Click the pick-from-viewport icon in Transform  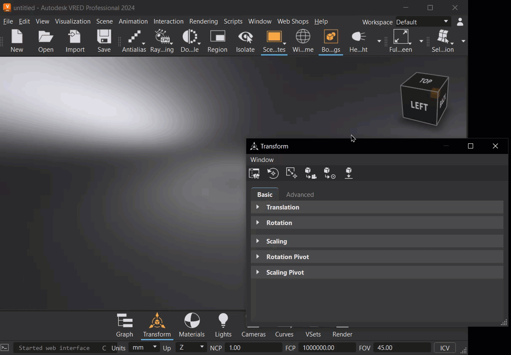(254, 173)
